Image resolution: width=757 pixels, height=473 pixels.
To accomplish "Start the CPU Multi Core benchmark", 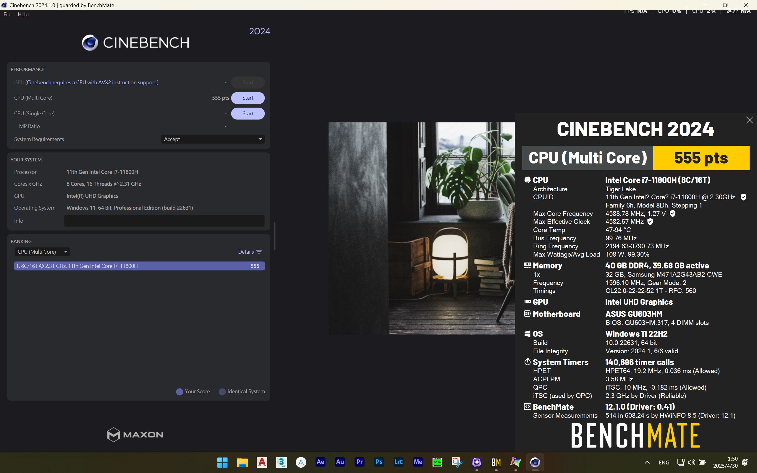I will (x=248, y=98).
